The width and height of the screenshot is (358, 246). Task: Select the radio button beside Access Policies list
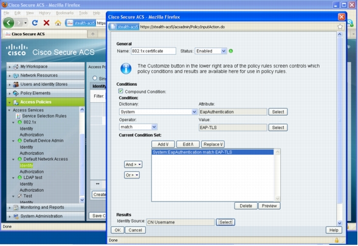95,78
